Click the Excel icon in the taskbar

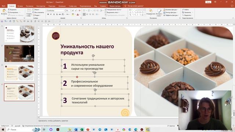coord(82,129)
